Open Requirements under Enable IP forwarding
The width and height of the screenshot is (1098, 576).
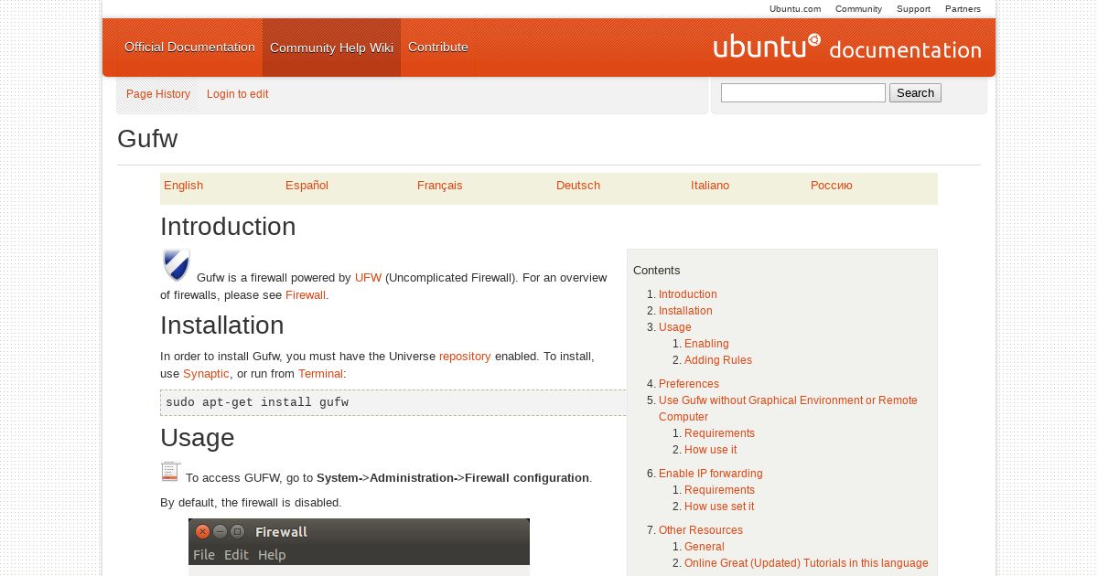[x=719, y=490]
